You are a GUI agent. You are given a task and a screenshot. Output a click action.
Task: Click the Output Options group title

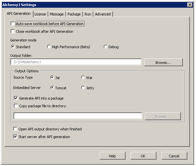click(26, 71)
